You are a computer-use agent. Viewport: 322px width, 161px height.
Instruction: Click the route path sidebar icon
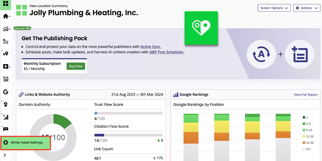[6, 41]
